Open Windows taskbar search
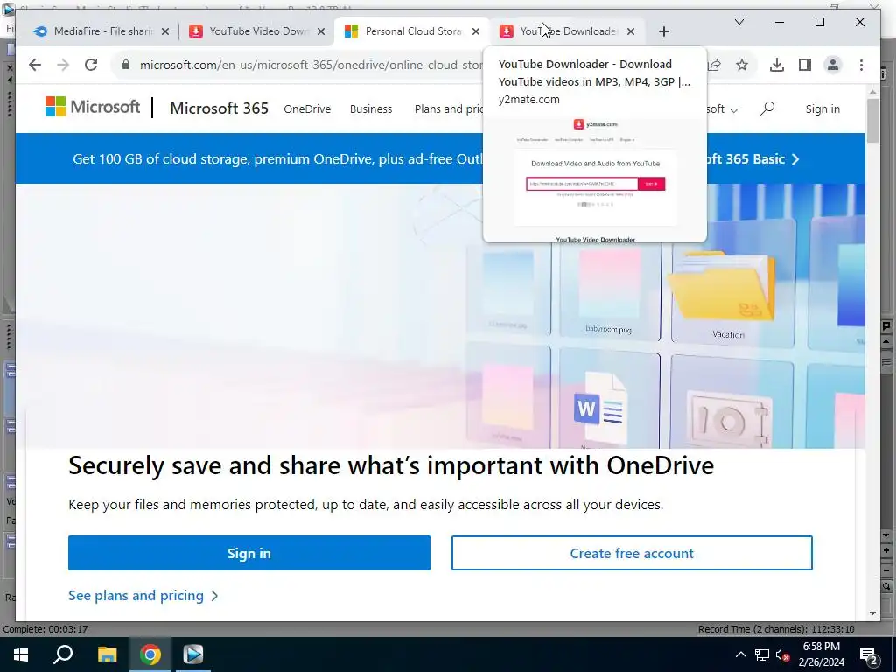Image resolution: width=896 pixels, height=672 pixels. [x=63, y=654]
